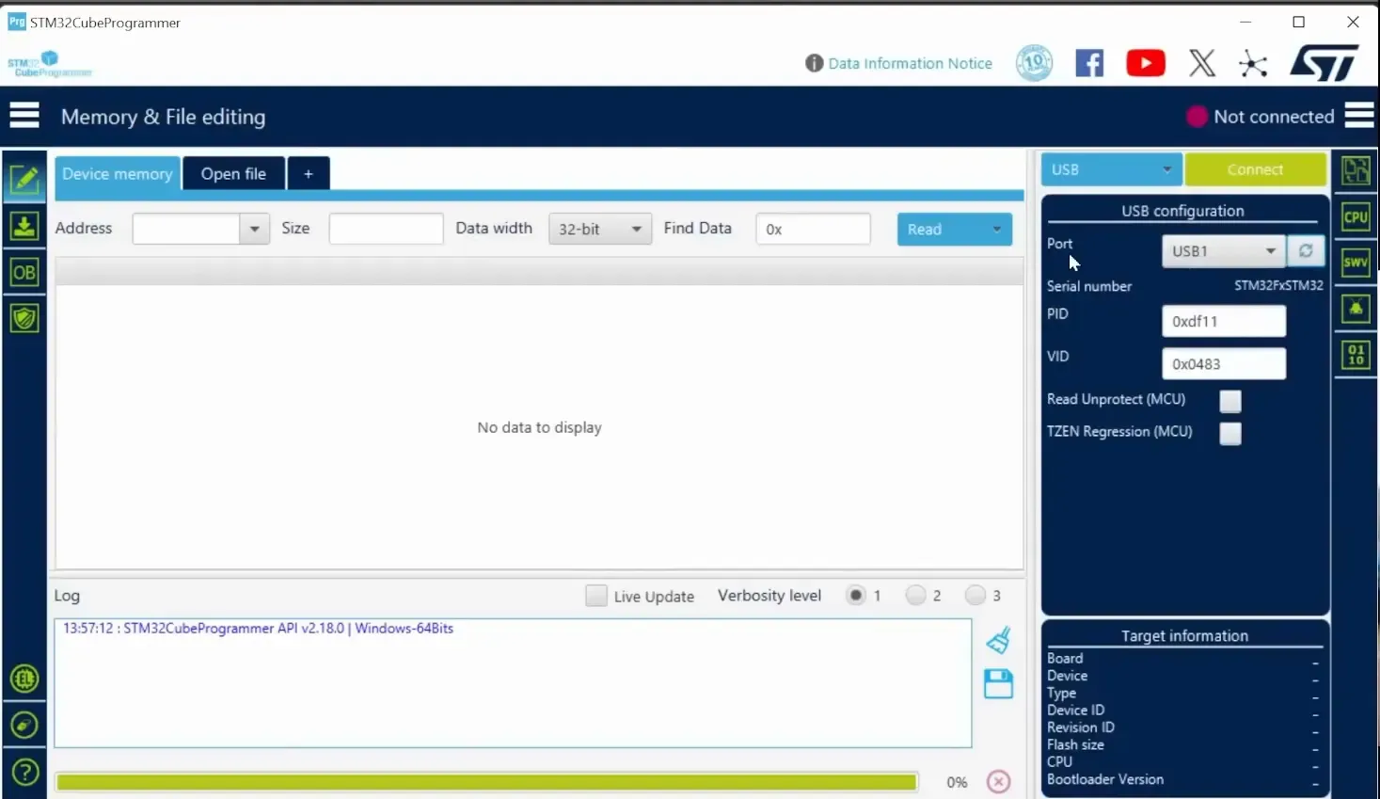Open the CPU panel icon on right sidebar
1380x799 pixels.
[x=1356, y=217]
